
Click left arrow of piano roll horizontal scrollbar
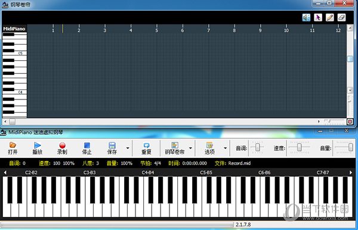(x=5, y=122)
